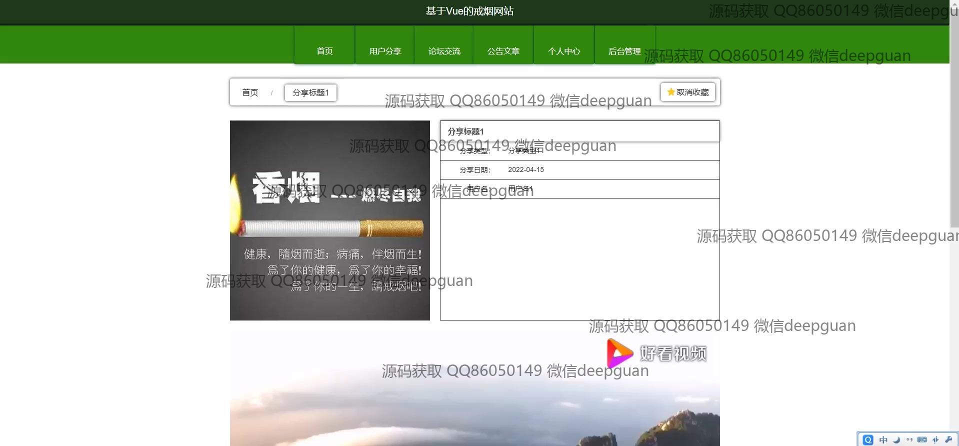Select 公告文章 menu item
Viewport: 959px width, 446px height.
pyautogui.click(x=503, y=51)
